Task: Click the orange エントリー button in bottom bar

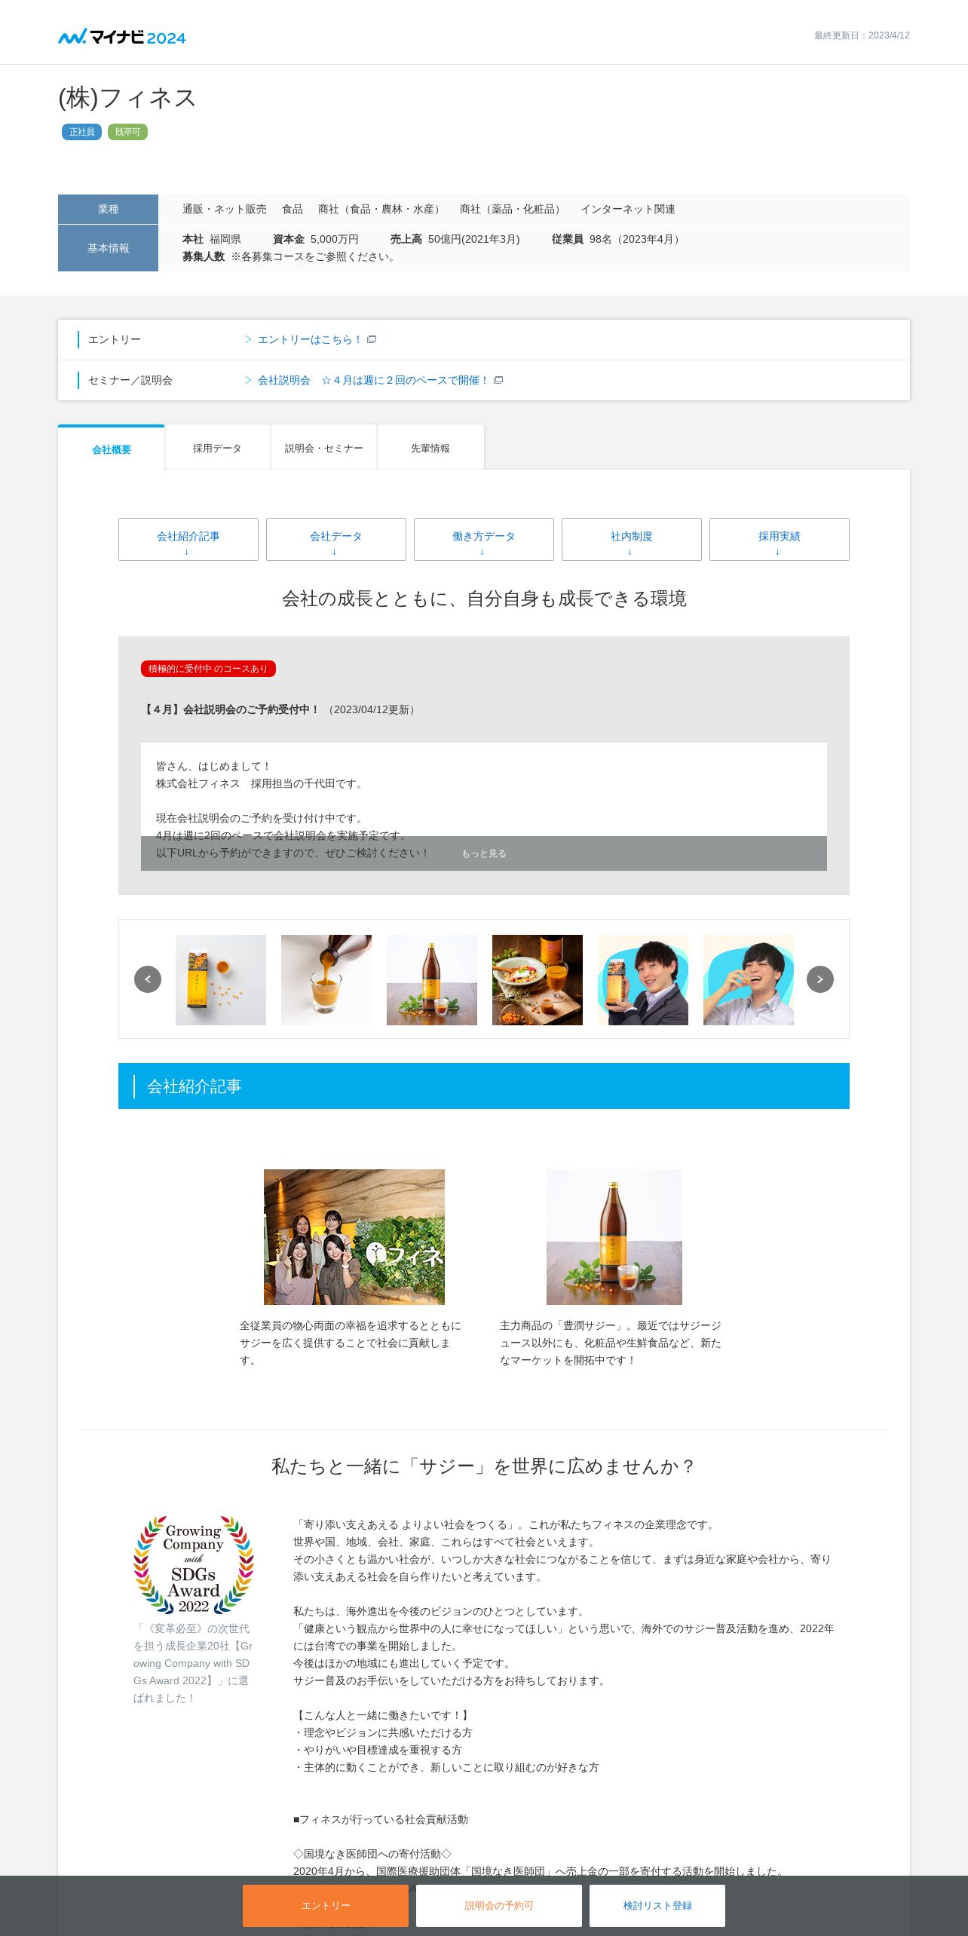Action: point(326,1905)
